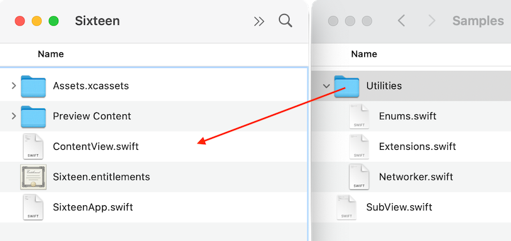Select the Sixteen.entitlements file name
The image size is (511, 241).
102,177
